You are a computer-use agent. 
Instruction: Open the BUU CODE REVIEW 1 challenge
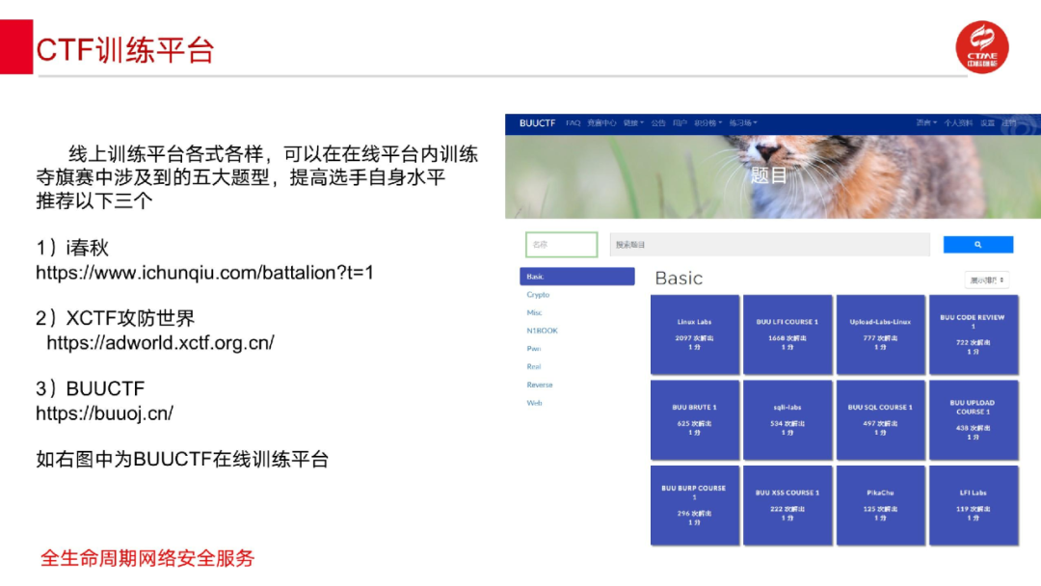(974, 334)
